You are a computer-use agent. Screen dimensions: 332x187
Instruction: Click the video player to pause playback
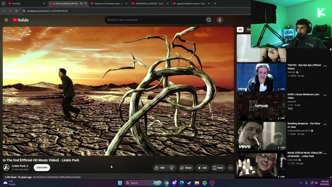pos(118,91)
